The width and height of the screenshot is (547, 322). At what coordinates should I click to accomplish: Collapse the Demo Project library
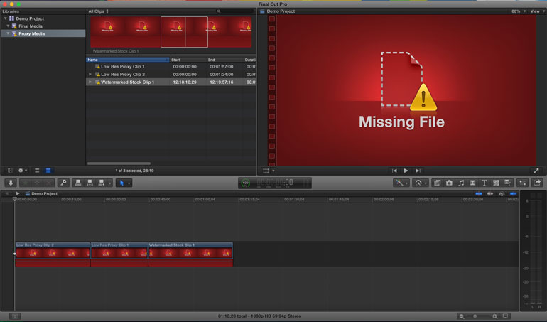[x=5, y=18]
